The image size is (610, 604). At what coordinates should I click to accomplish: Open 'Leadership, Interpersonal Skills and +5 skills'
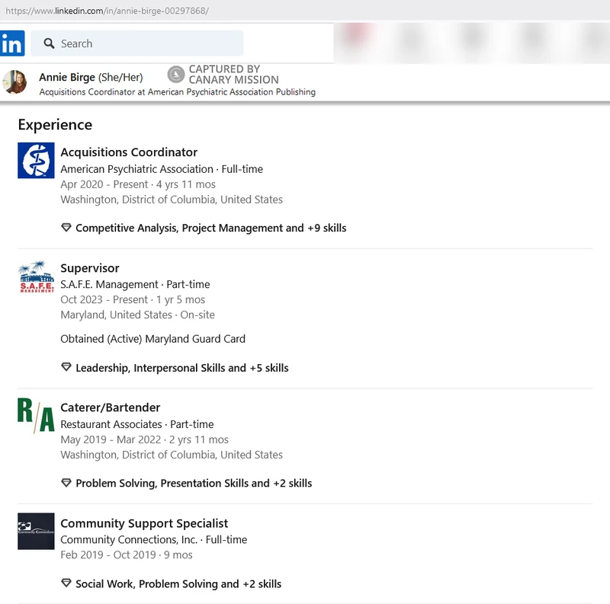click(182, 368)
